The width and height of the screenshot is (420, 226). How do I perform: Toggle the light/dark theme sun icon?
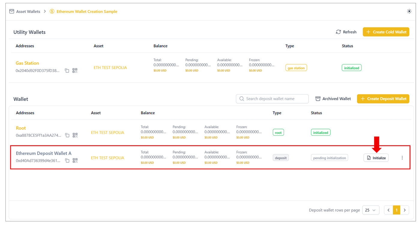point(409,11)
